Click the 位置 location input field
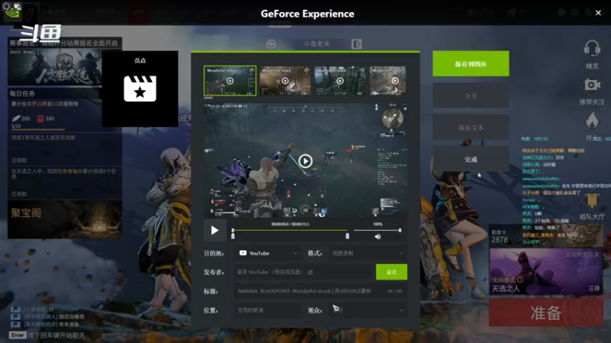This screenshot has width=611, height=343. [x=267, y=310]
